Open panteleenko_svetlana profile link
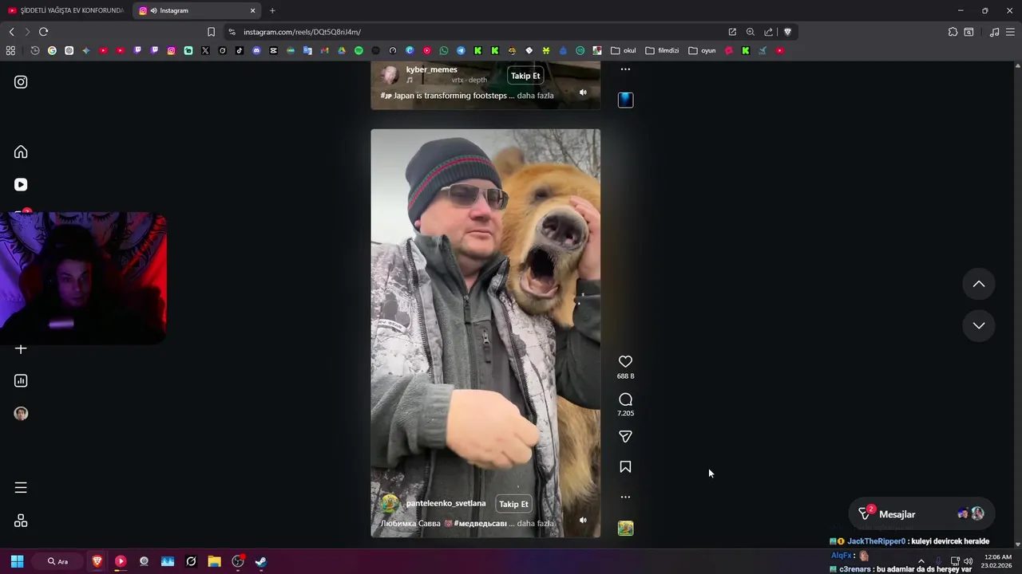This screenshot has width=1022, height=574. (x=446, y=503)
